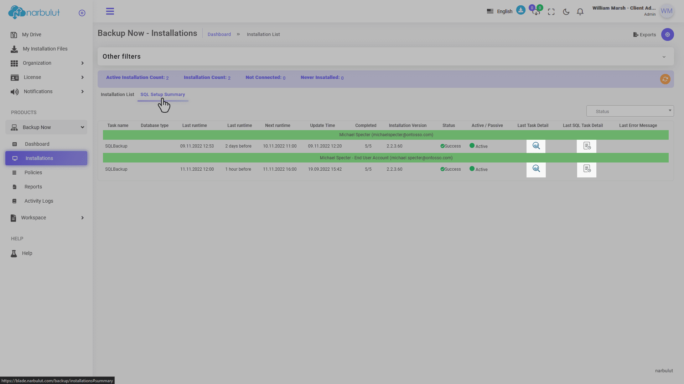Viewport: 684px width, 384px height.
Task: Click the Completed column header
Action: [366, 126]
